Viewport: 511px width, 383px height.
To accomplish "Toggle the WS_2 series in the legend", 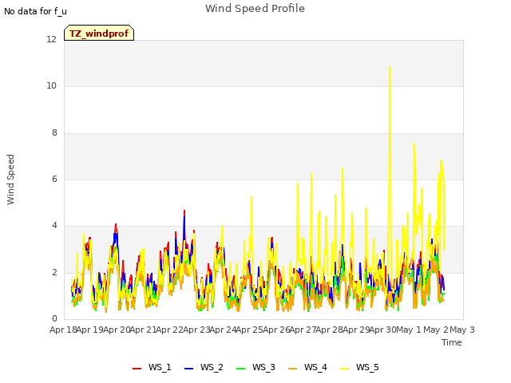I will (204, 367).
